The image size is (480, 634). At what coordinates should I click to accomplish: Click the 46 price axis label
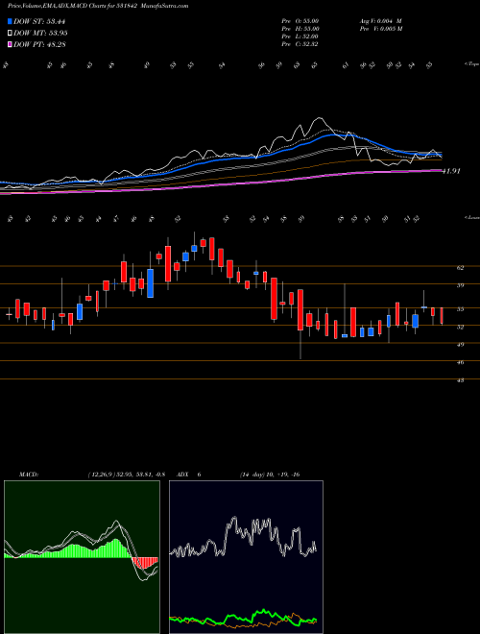tap(463, 362)
